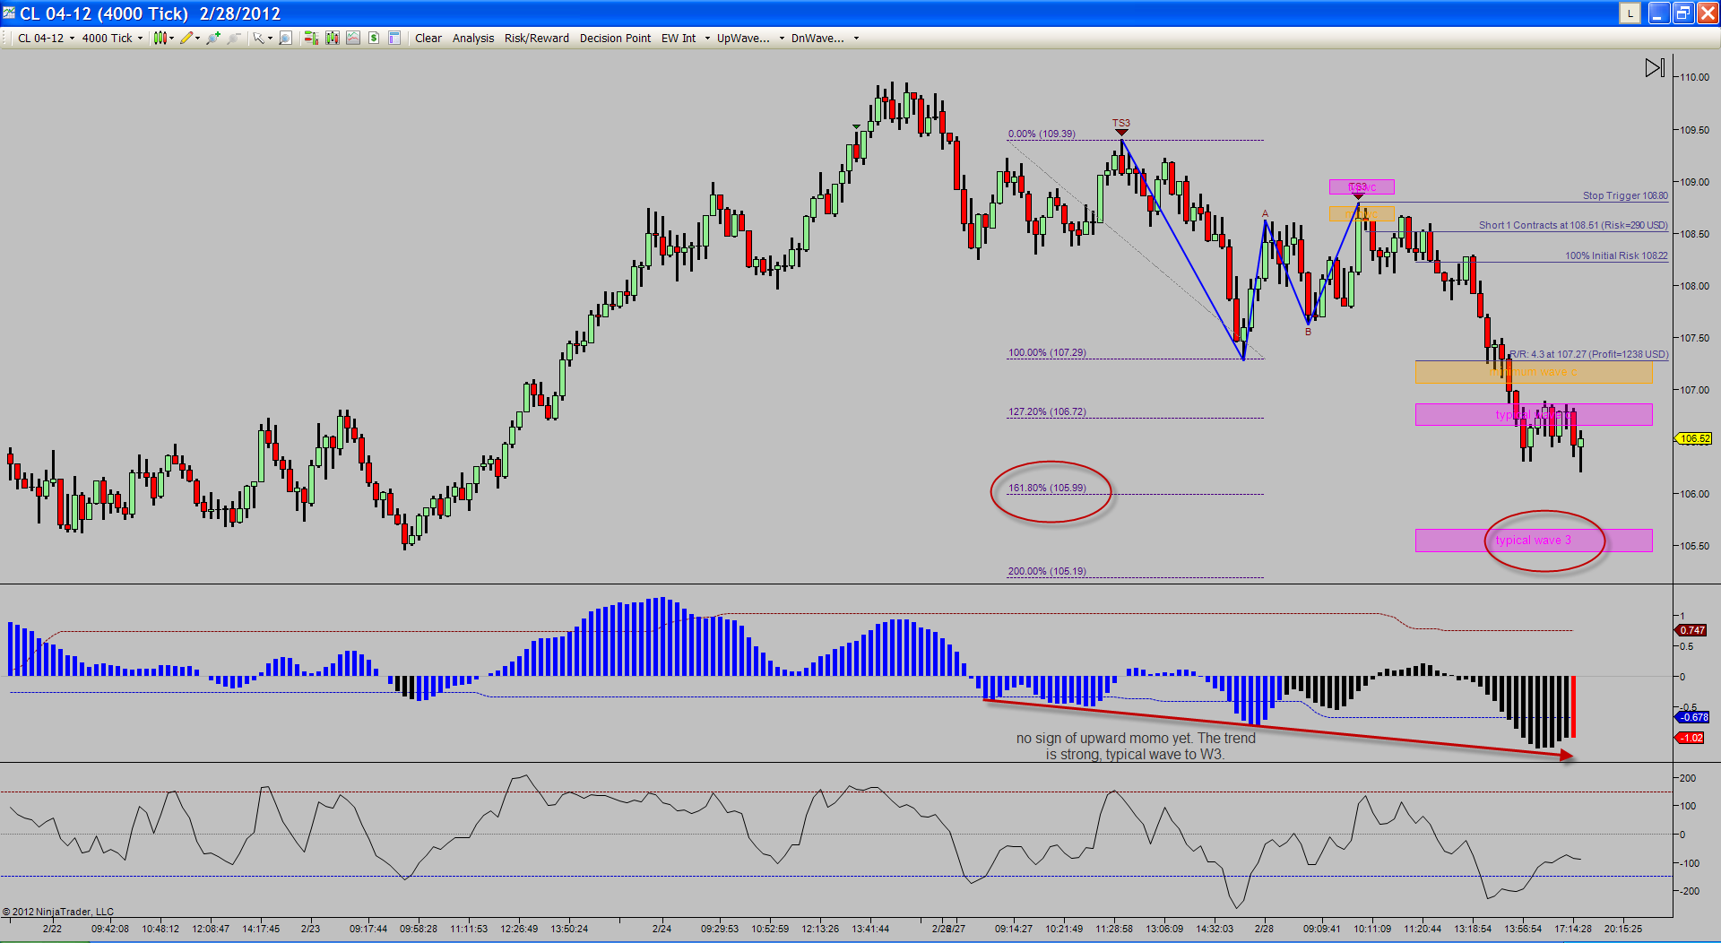This screenshot has width=1721, height=943.
Task: Select the 200.00% (105.19) Fibonacci label
Action: tap(1047, 571)
